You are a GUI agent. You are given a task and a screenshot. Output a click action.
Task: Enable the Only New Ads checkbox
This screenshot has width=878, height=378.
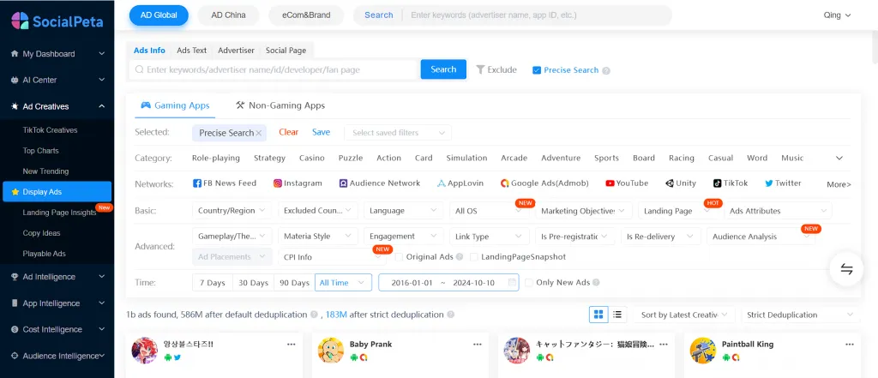click(x=529, y=283)
